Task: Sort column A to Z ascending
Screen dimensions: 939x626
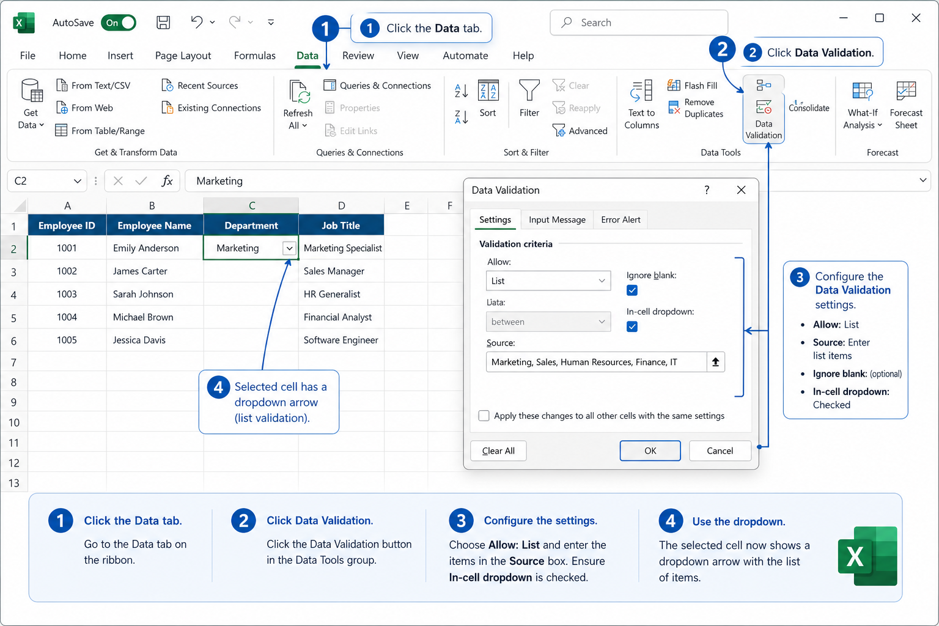Action: click(x=461, y=91)
